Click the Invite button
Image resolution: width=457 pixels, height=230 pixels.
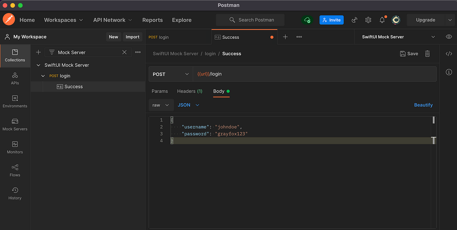331,20
